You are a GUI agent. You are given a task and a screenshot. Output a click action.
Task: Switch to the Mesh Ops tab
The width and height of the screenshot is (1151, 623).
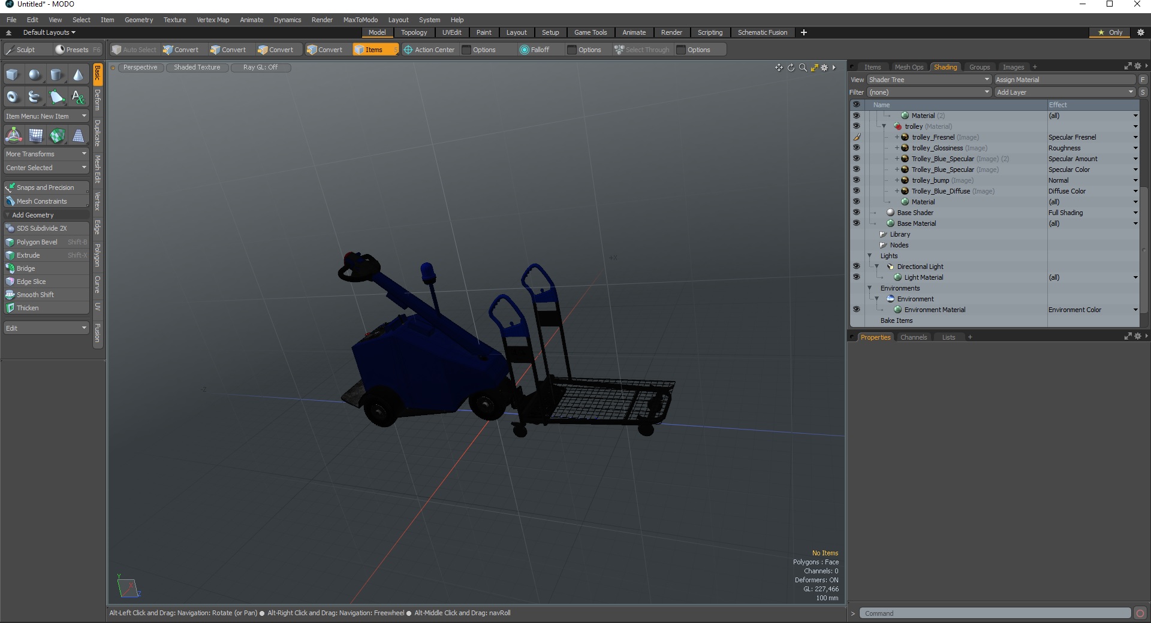(x=909, y=67)
